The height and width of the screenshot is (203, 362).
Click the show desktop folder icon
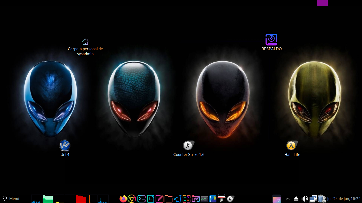[x=276, y=199]
